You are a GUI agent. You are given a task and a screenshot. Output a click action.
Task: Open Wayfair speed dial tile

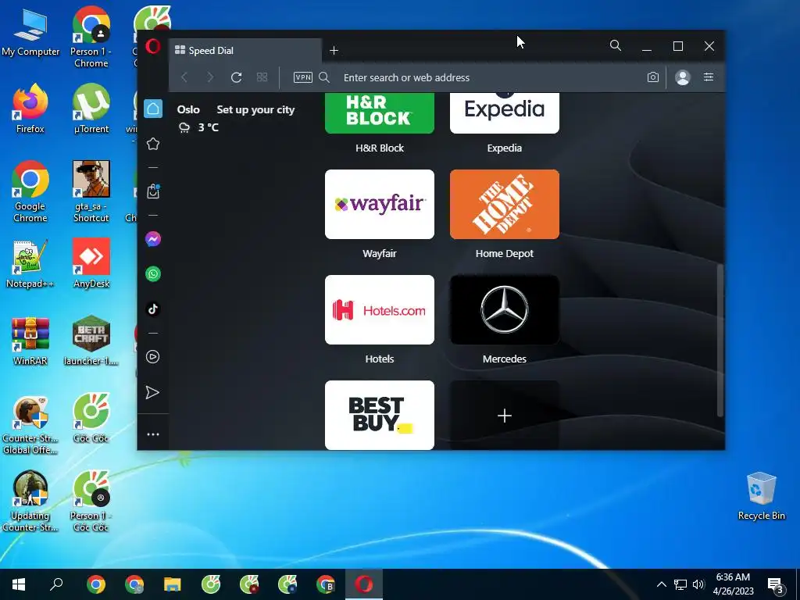coord(380,204)
